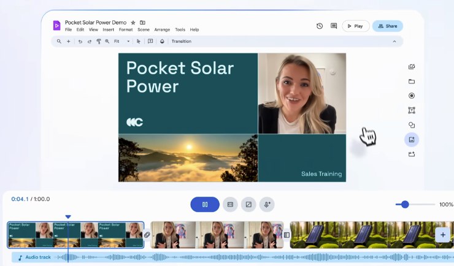This screenshot has height=266, width=454.
Task: Open the File menu
Action: click(68, 29)
